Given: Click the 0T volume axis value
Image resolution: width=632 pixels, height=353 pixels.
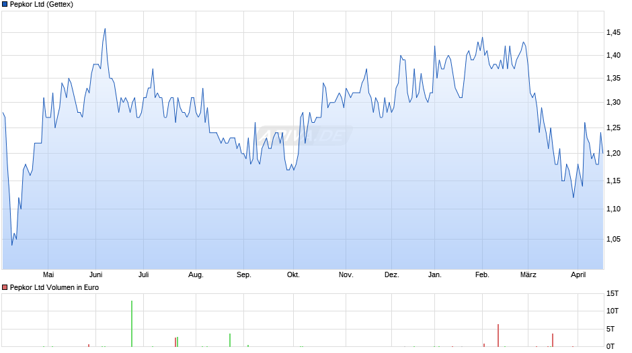Looking at the screenshot, I should pos(610,346).
